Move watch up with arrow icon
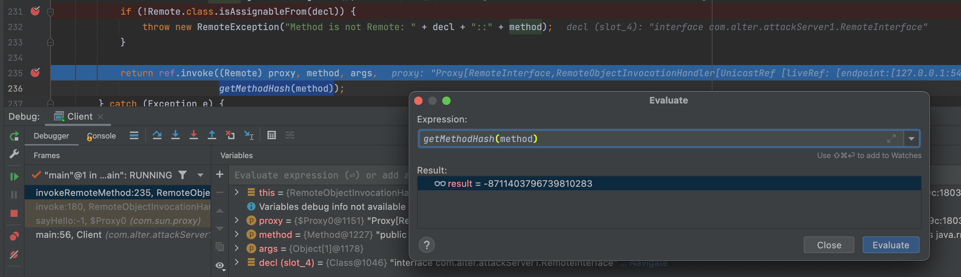Screen dimensions: 961x277 pyautogui.click(x=220, y=211)
